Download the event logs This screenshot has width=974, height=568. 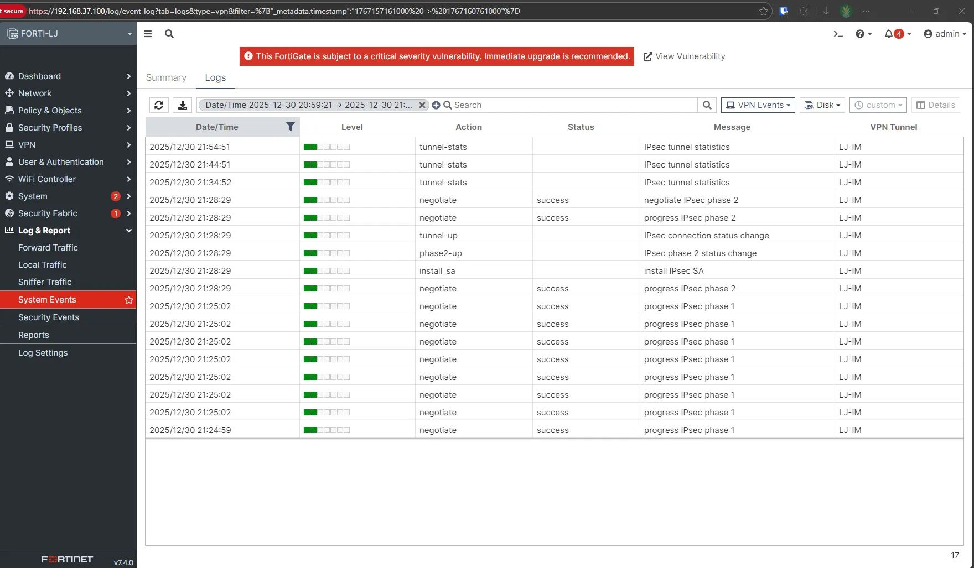click(182, 105)
